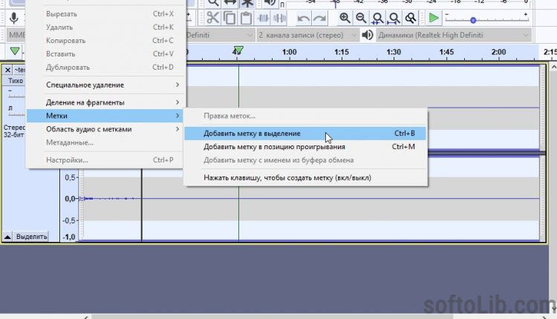Screen dimensions: 557x319
Task: Click 'Копировать' menu item
Action: click(106, 41)
